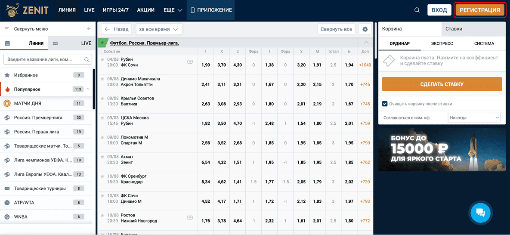Click TV broadcast icon for Рубин – ФК Сочи
Viewport: 510px width, 235px height.
190,62
